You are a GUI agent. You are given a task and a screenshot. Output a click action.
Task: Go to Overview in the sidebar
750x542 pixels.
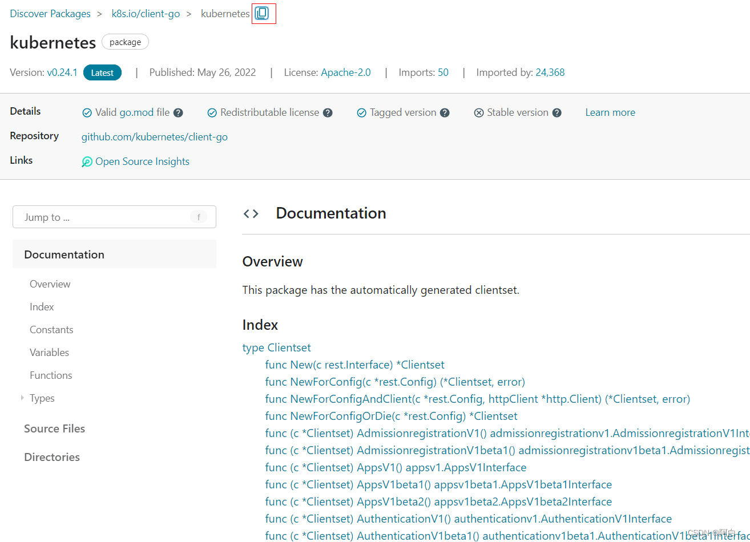point(50,284)
